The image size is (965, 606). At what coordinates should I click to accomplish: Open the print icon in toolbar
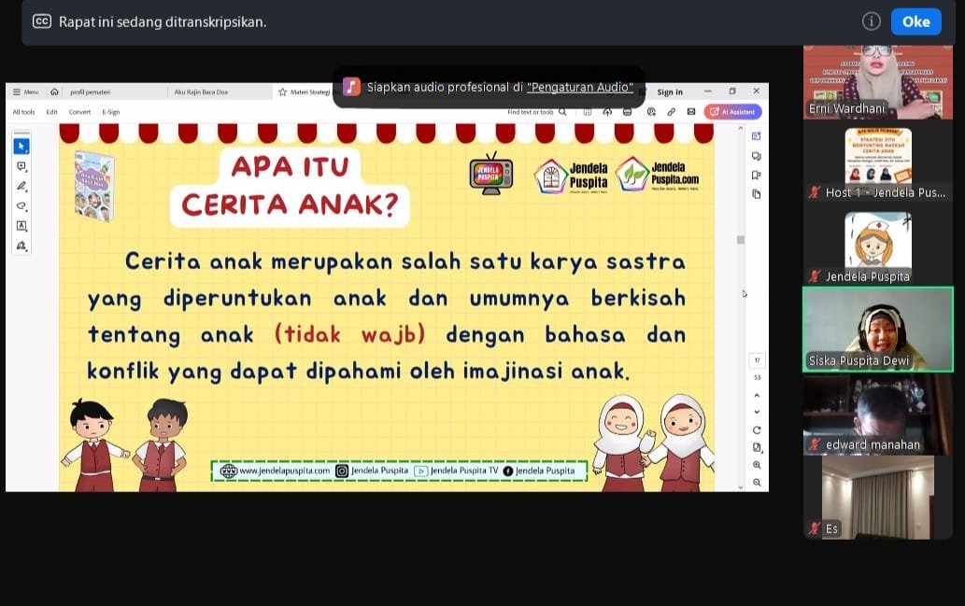[x=627, y=112]
